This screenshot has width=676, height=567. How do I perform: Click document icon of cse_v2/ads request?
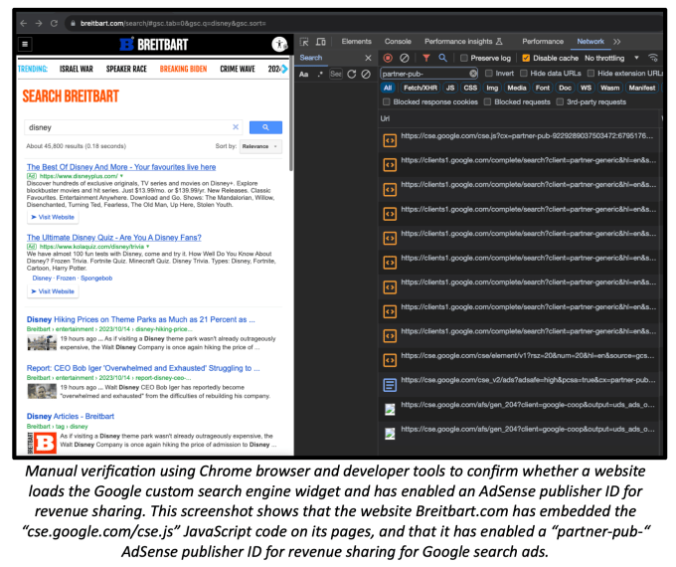tap(390, 385)
